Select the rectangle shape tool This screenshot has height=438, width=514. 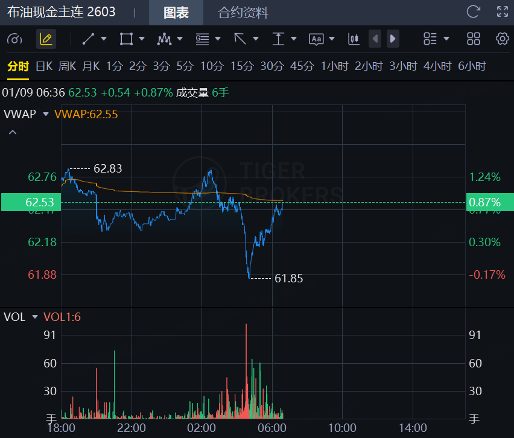point(126,39)
